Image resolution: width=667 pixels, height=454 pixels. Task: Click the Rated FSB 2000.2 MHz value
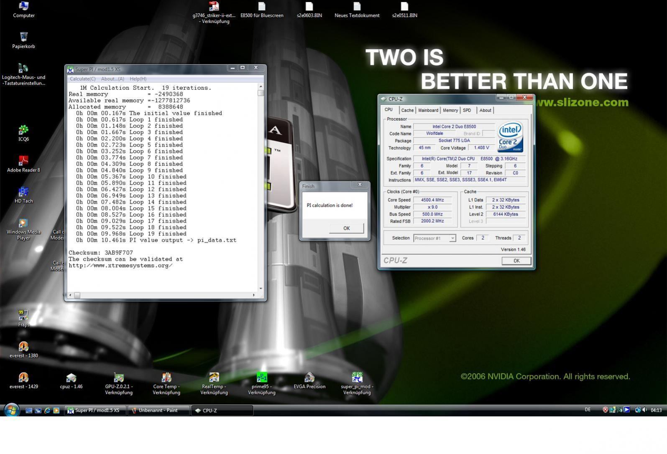point(432,221)
